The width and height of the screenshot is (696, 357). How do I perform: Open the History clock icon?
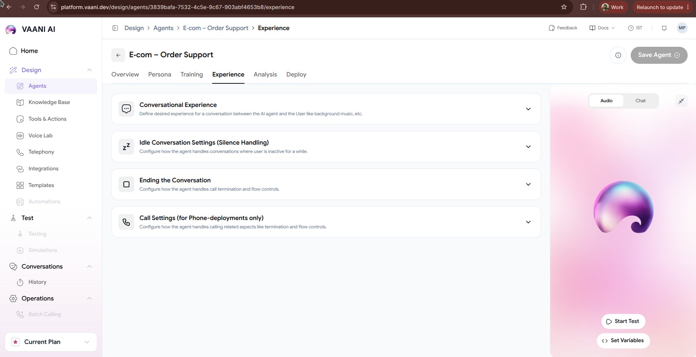(x=20, y=282)
